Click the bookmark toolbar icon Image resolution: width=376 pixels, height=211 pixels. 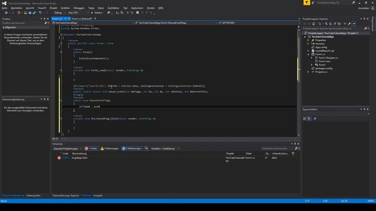[x=137, y=13]
